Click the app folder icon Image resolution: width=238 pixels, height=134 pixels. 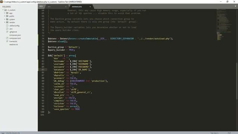point(7,13)
